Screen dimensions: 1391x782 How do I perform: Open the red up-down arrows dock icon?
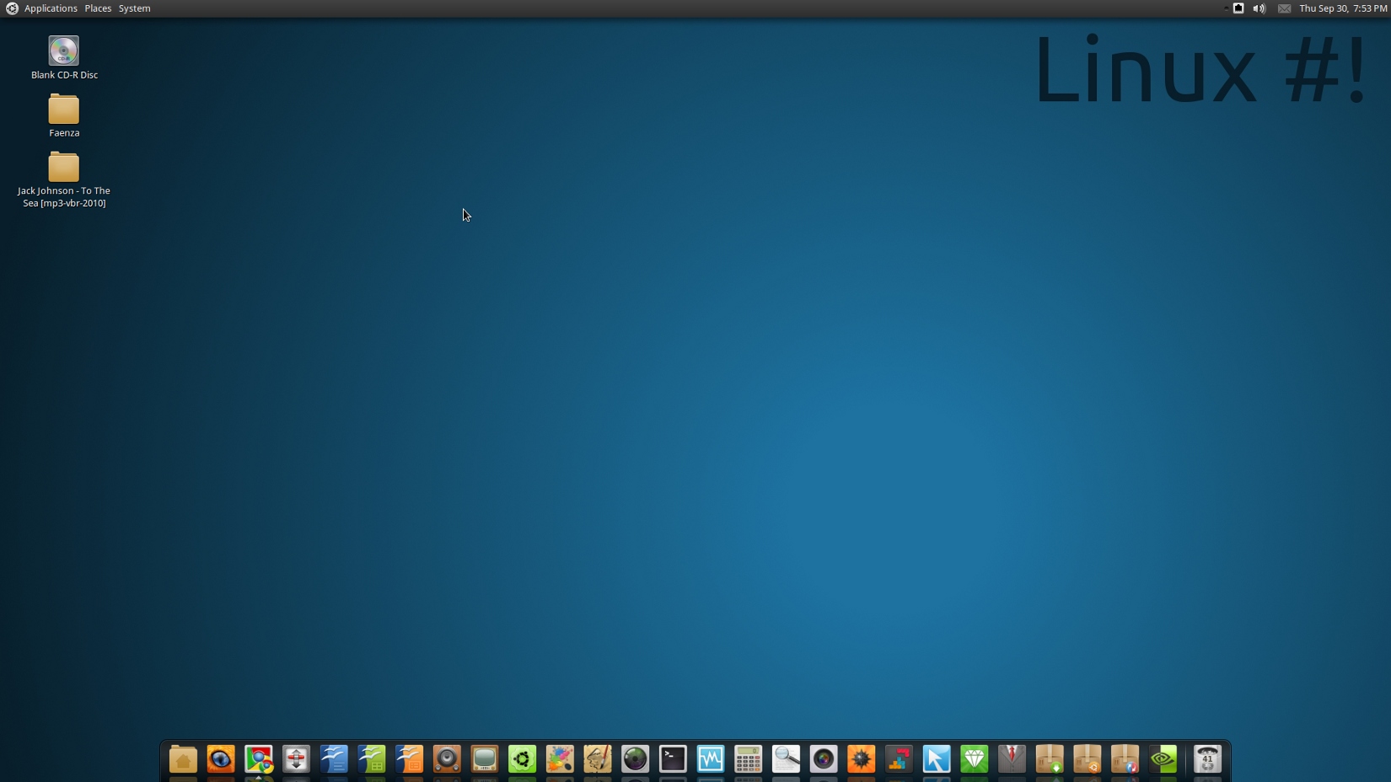[296, 759]
